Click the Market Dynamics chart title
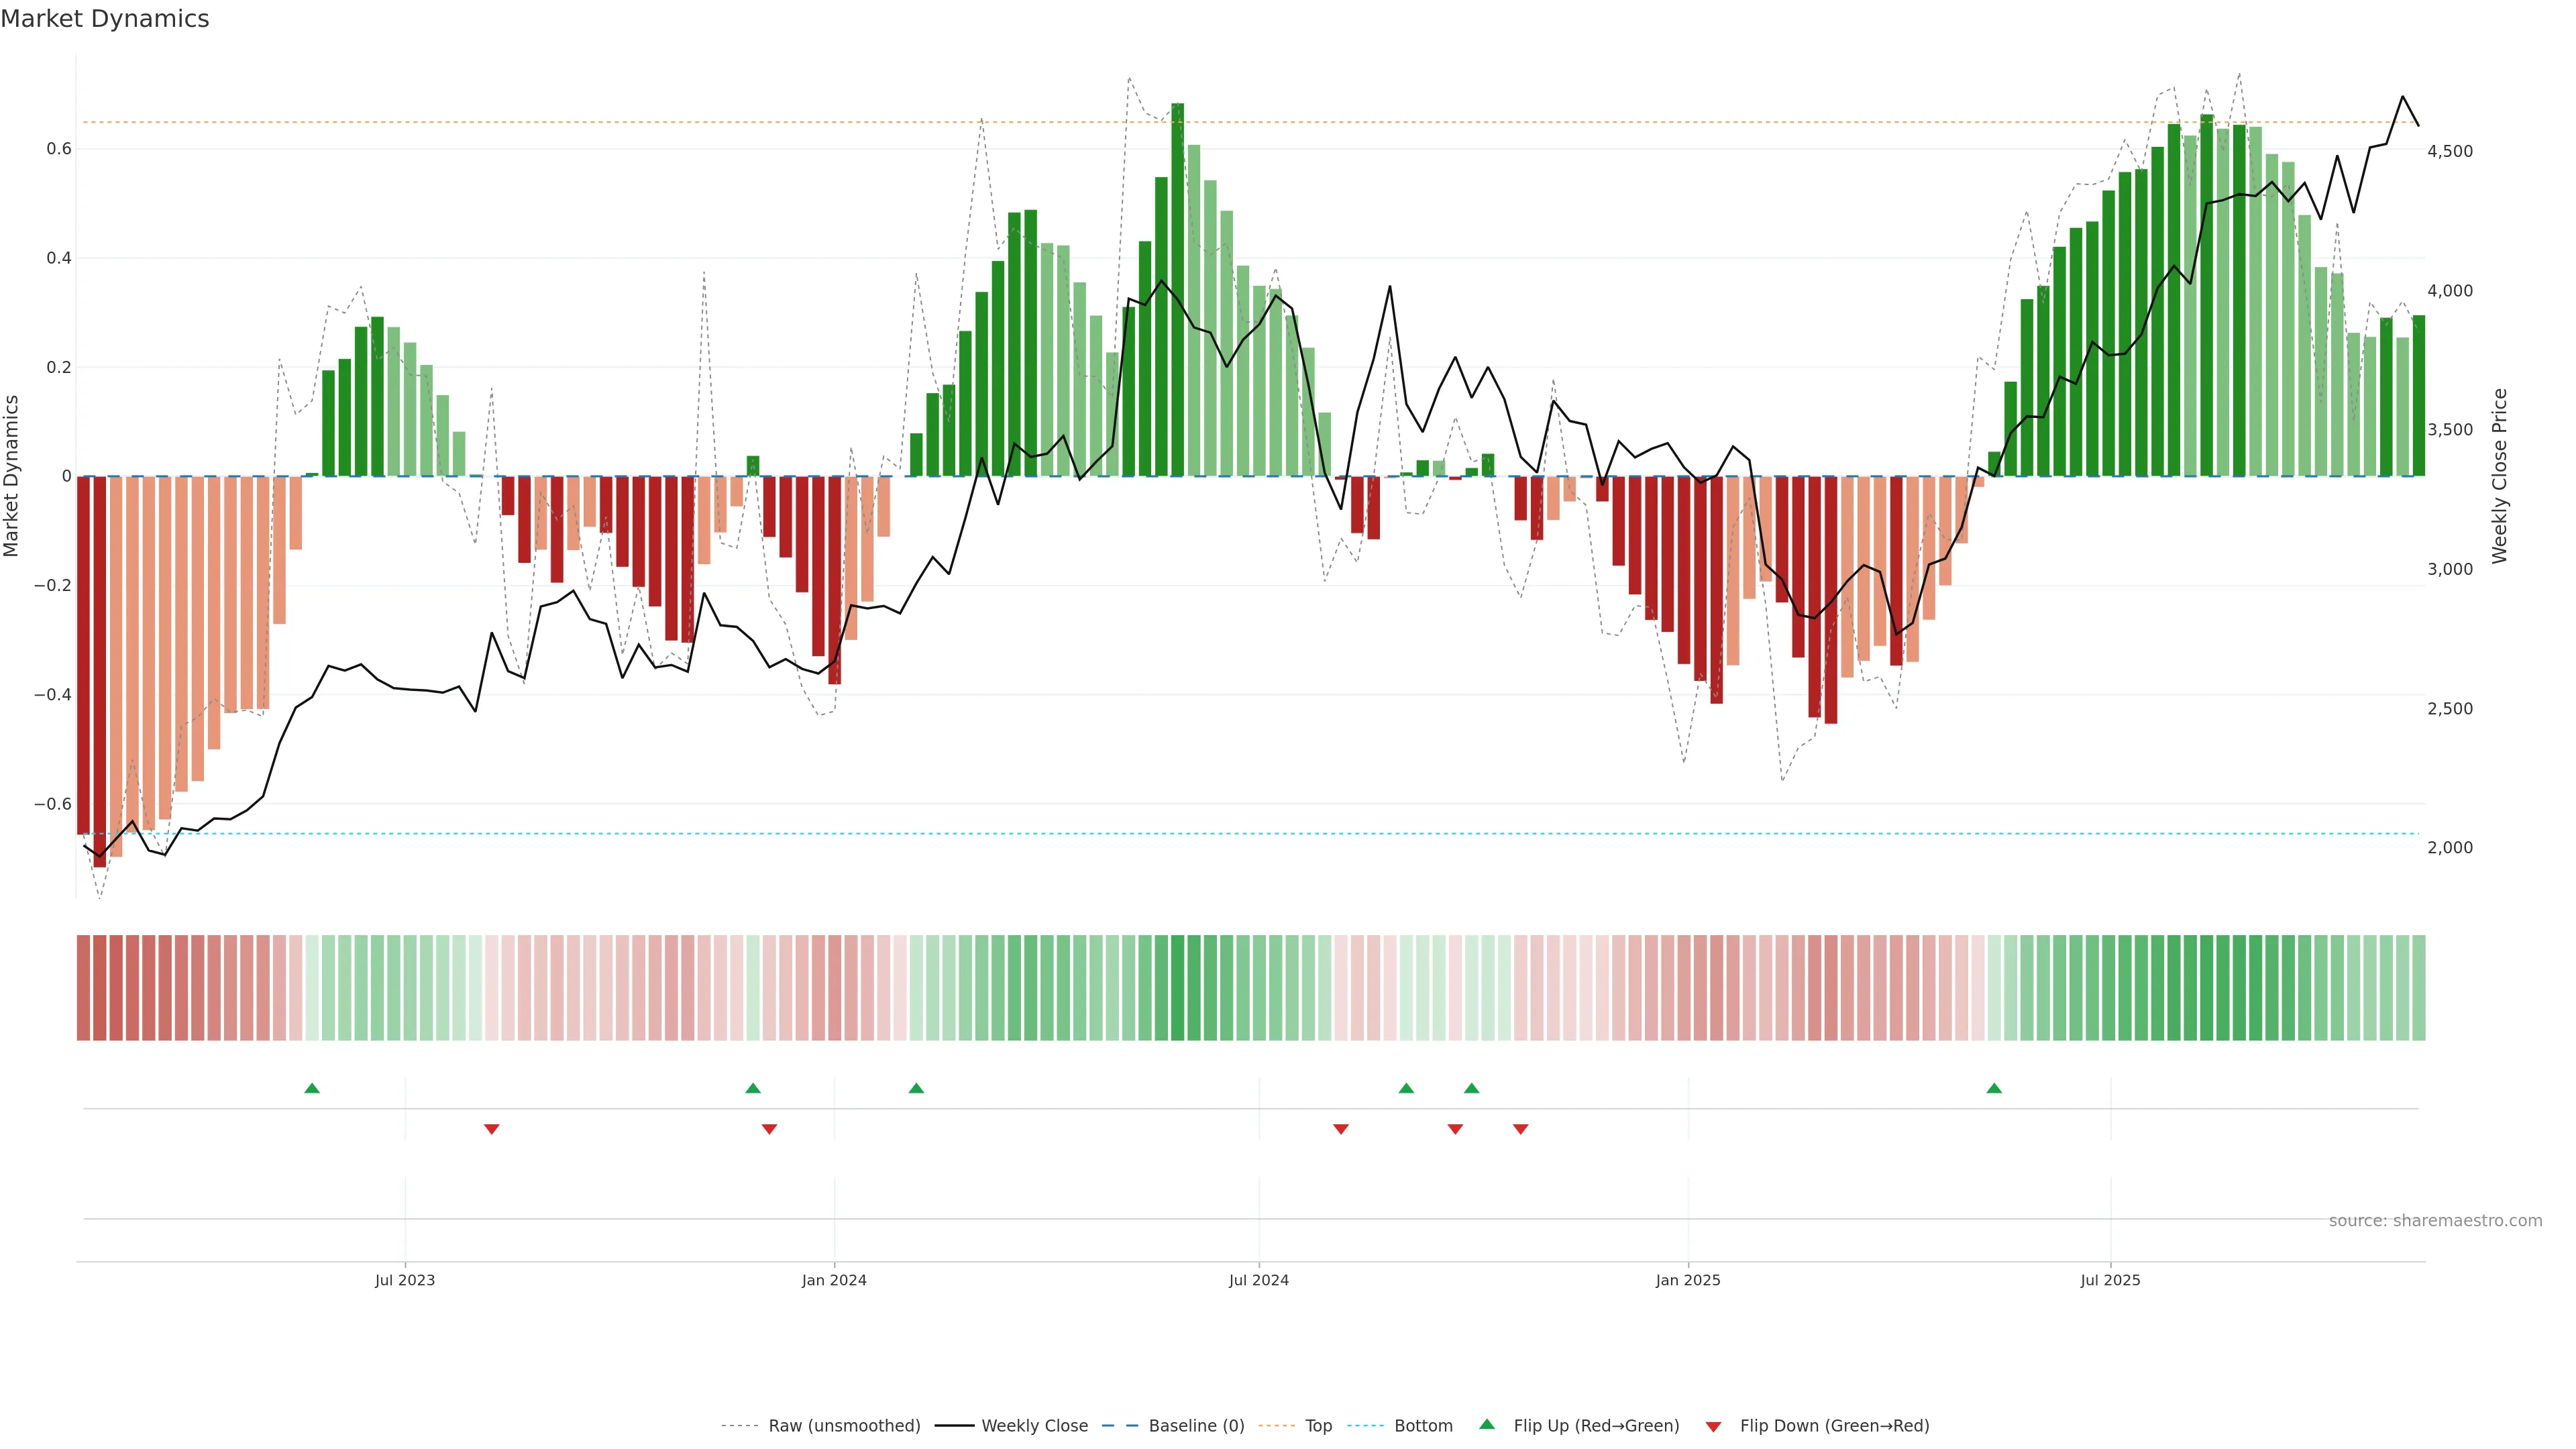The height and width of the screenshot is (1449, 2576). point(105,19)
